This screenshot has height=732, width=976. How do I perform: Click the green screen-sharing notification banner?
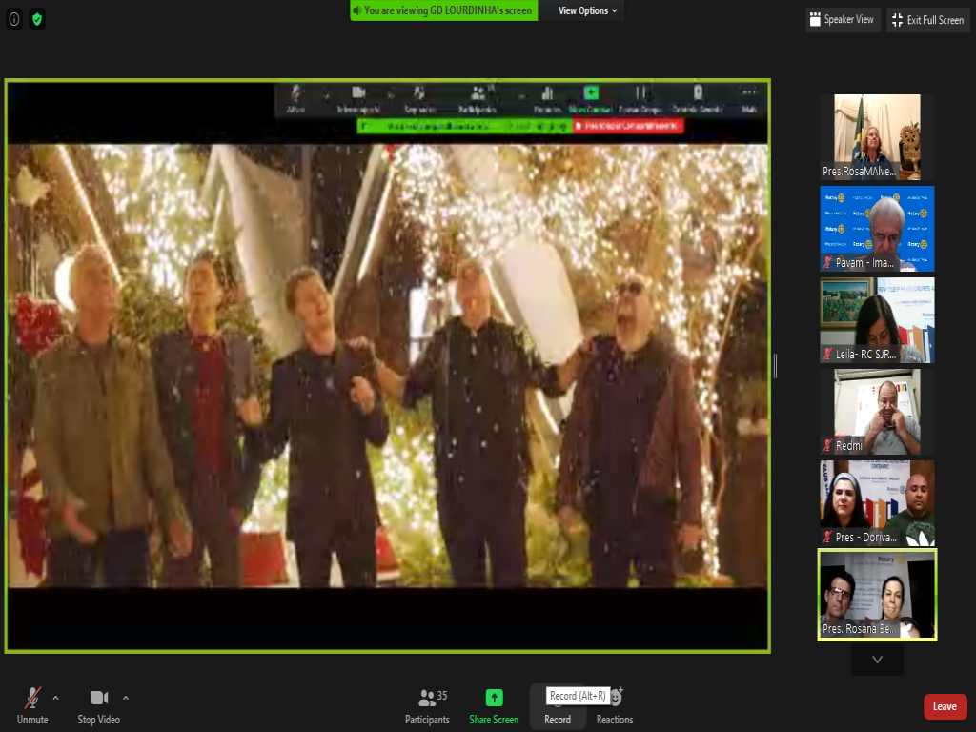[x=443, y=10]
